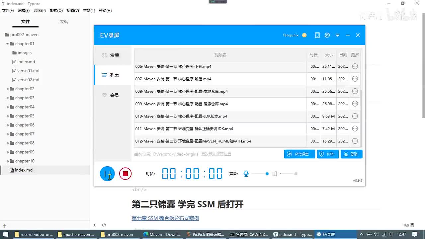Image resolution: width=425 pixels, height=239 pixels.
Task: Click the 剪辑 edit button
Action: point(351,154)
